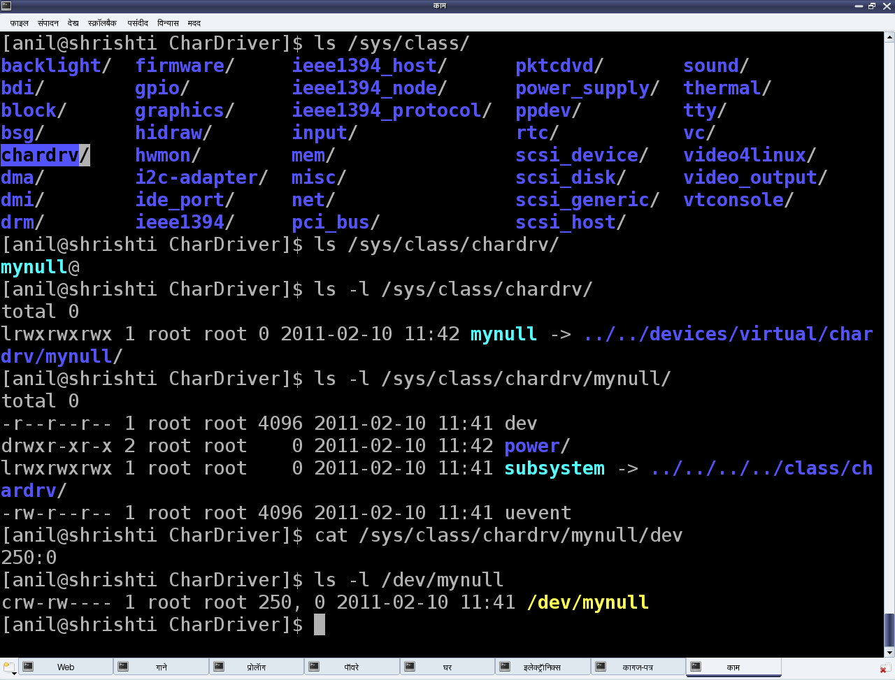The image size is (895, 680).
Task: Click the scrollbar down arrow
Action: [889, 653]
